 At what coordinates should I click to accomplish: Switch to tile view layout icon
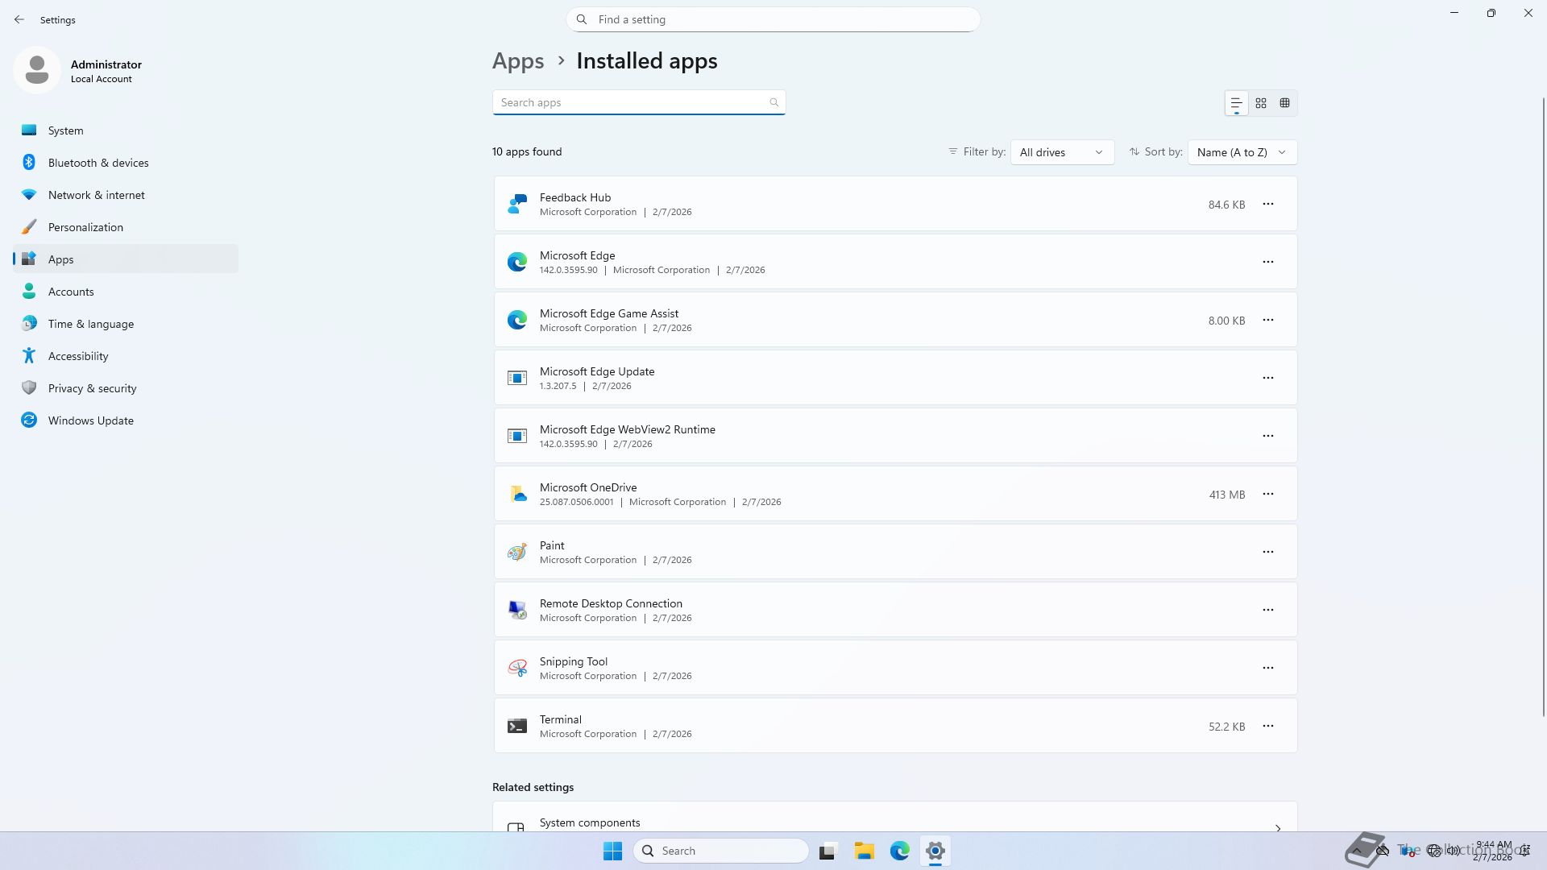tap(1285, 103)
